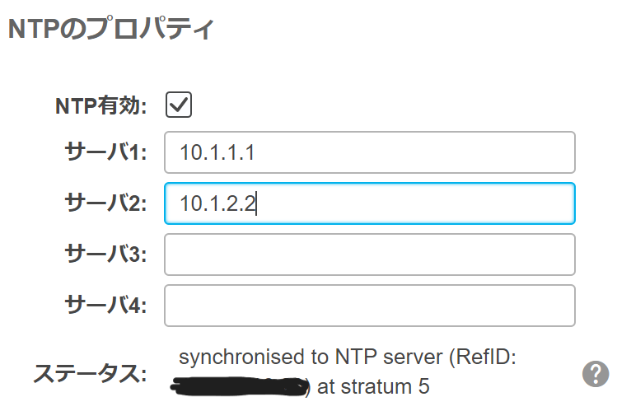Click the 'at stratum 5' status text

(x=373, y=385)
